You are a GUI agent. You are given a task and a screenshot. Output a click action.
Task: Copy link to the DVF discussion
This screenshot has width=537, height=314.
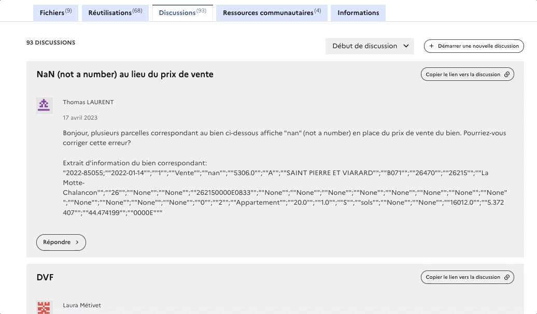pos(463,277)
